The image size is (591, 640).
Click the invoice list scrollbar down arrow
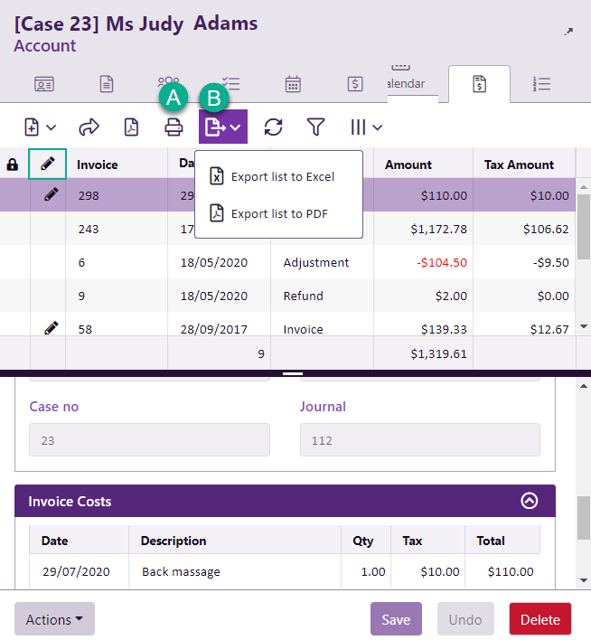tap(583, 325)
